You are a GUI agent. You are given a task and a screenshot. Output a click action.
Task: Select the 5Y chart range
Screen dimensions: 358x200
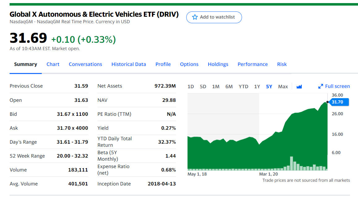point(269,87)
